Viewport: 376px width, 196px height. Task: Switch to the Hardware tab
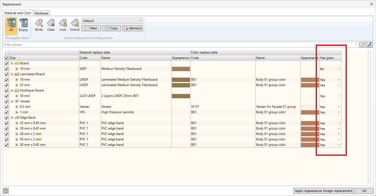[41, 13]
